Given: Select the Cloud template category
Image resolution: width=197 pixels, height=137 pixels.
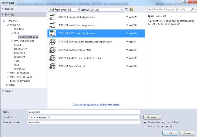Looking at the screenshot, I should pos(17,45).
